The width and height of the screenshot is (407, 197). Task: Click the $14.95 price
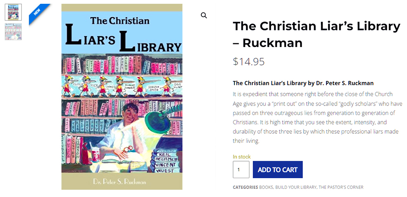(x=249, y=62)
